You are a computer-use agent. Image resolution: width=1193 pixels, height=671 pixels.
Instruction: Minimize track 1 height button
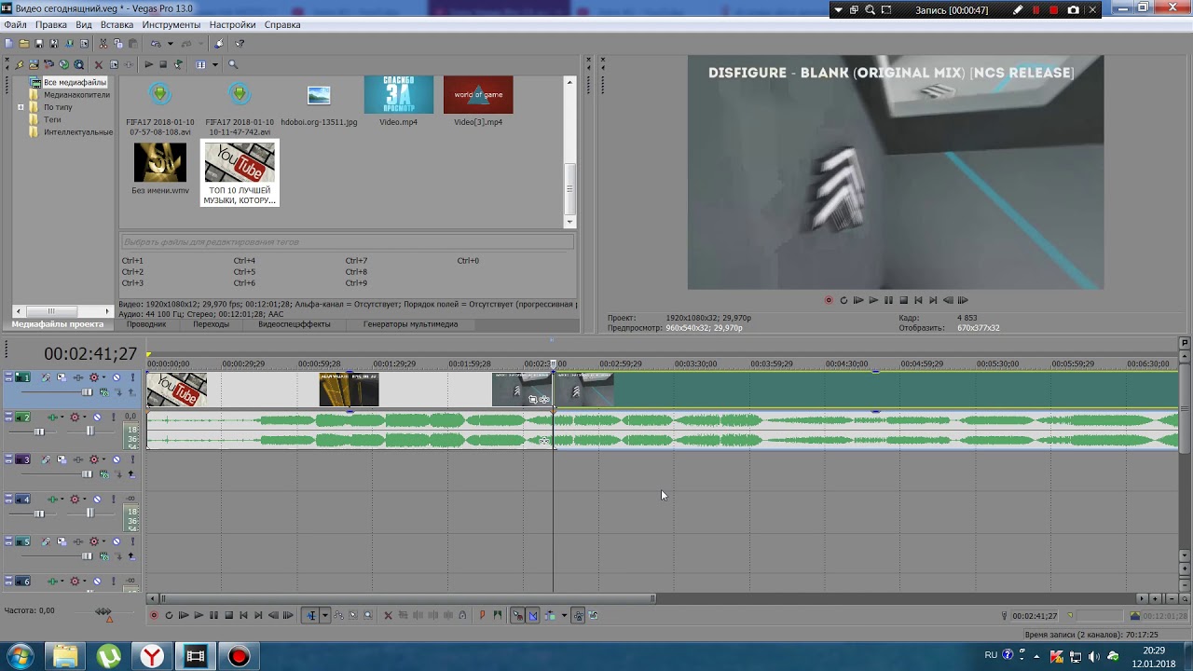coord(8,375)
